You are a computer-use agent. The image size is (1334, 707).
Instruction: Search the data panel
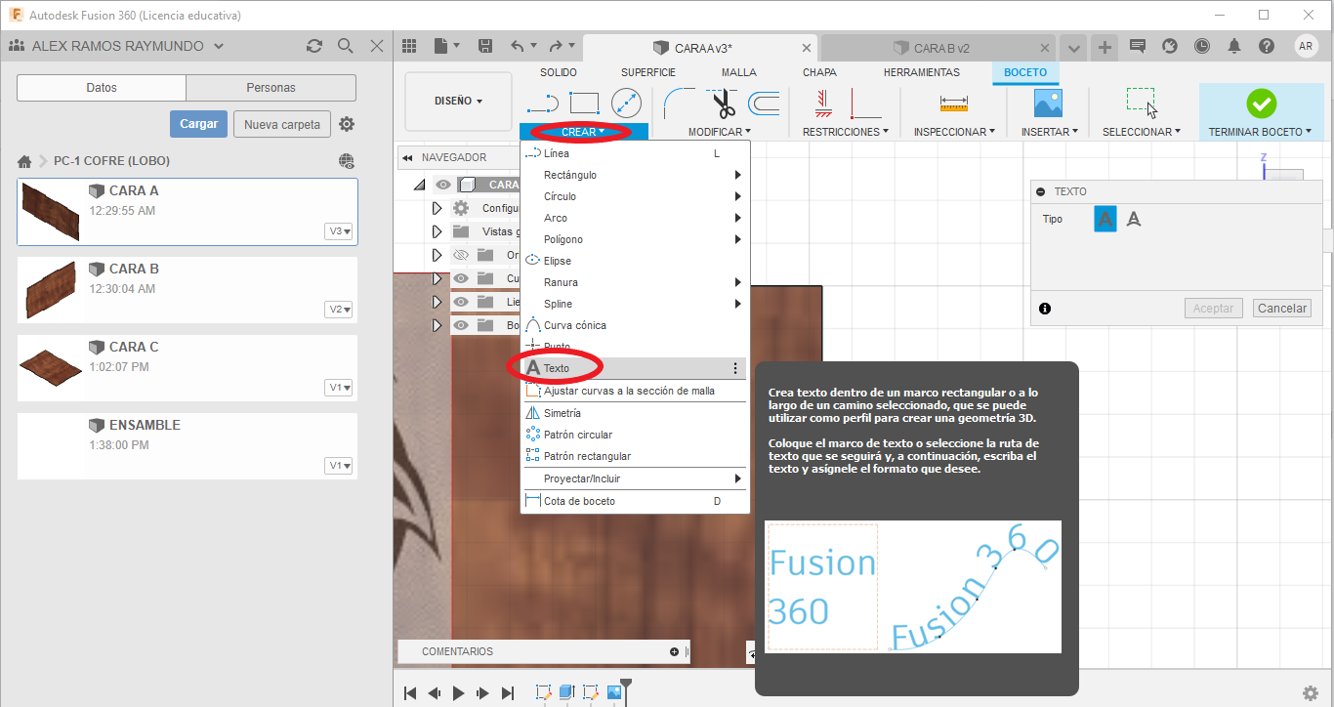point(345,46)
